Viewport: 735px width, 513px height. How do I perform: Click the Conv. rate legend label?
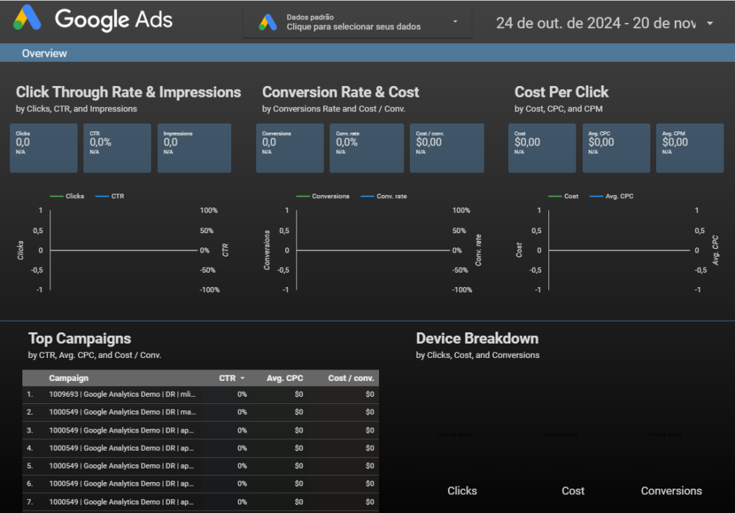392,197
